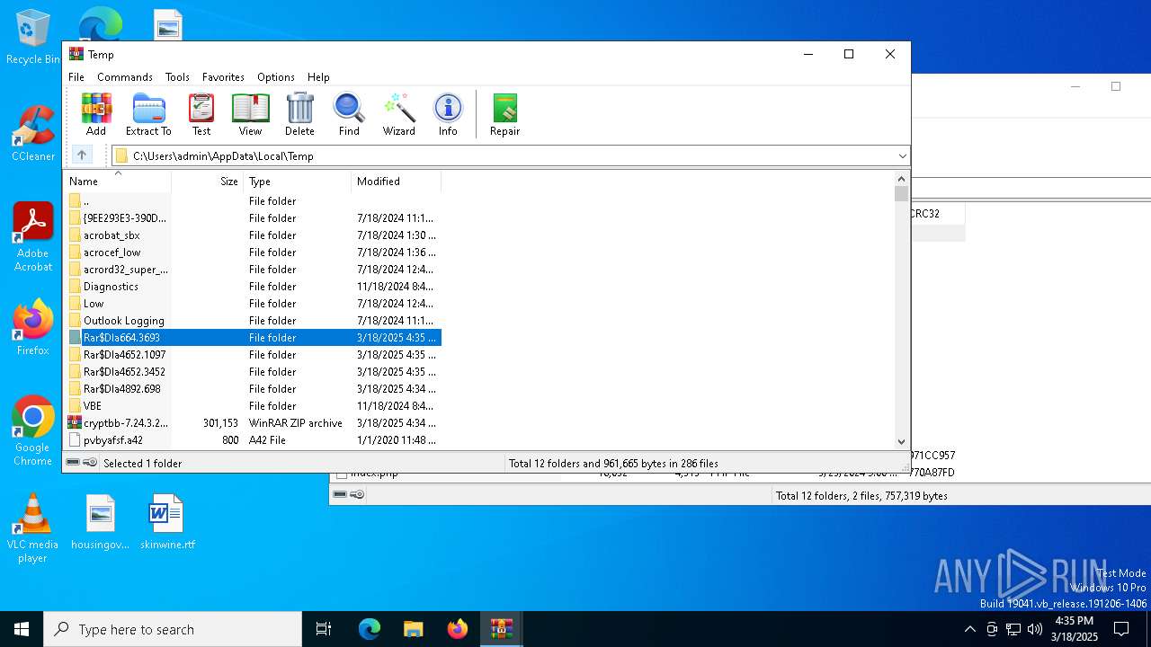Expand the address path dropdown
The height and width of the screenshot is (647, 1151).
coord(902,156)
